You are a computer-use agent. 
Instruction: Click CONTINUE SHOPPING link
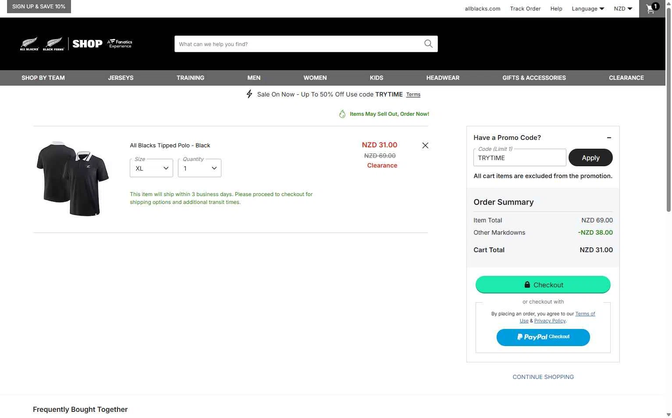click(543, 377)
